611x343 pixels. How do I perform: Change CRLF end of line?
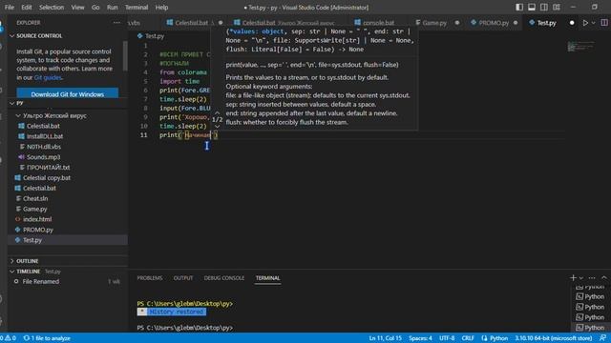point(468,338)
